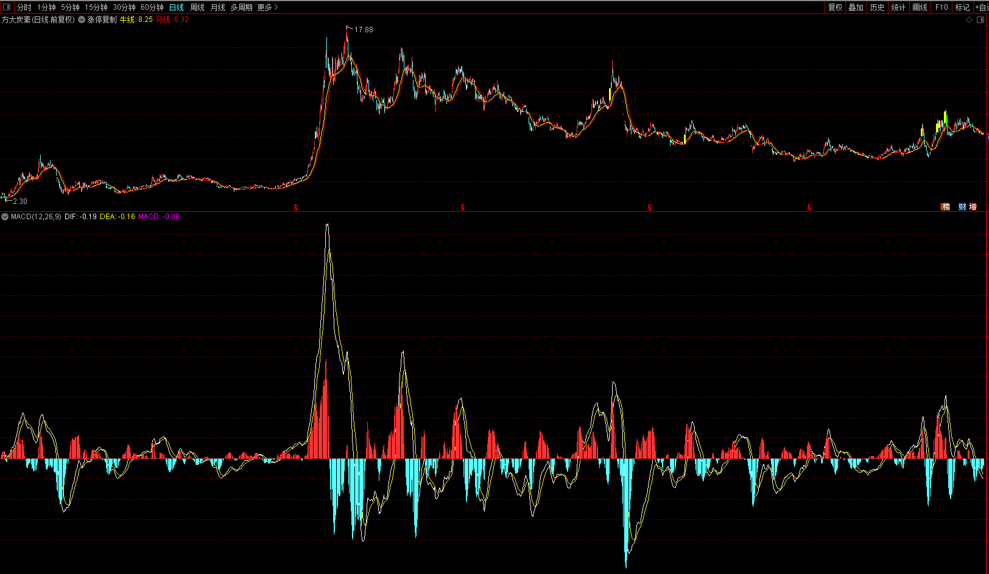Click the 复权 button
The width and height of the screenshot is (989, 574).
tap(835, 7)
